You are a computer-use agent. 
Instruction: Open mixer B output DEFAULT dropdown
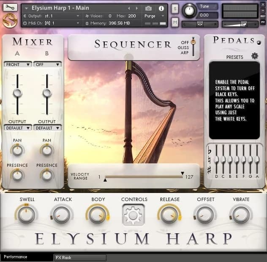(x=47, y=128)
